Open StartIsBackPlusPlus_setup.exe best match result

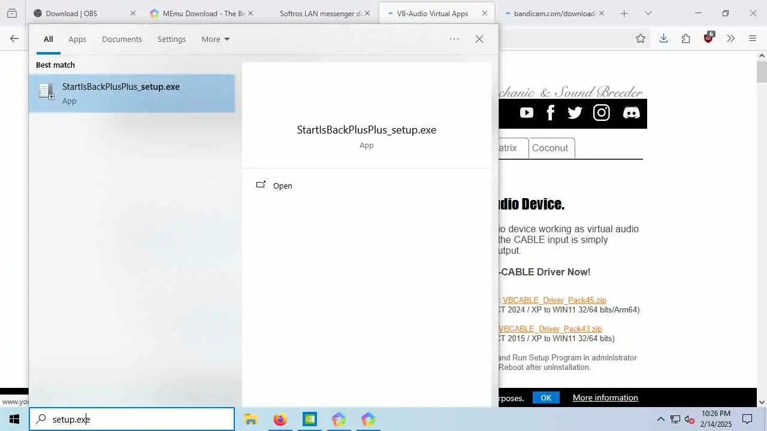click(132, 93)
